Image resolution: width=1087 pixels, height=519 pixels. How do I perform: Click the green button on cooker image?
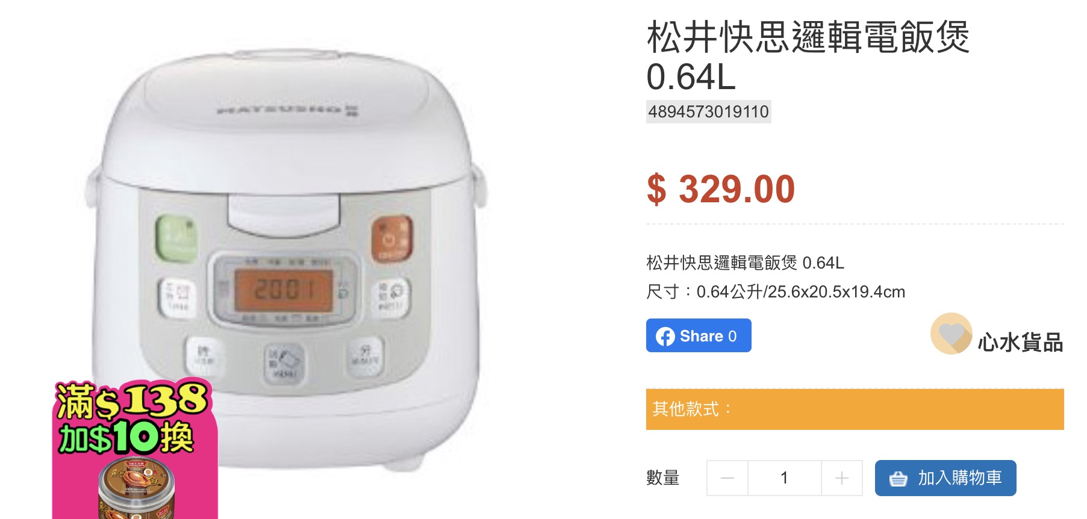(176, 239)
